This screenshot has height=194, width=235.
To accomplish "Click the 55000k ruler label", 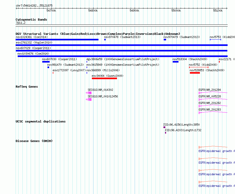I will [176, 11].
